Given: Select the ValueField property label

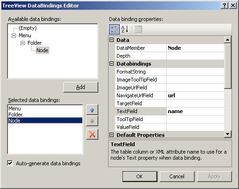Looking at the screenshot, I should tap(141, 127).
